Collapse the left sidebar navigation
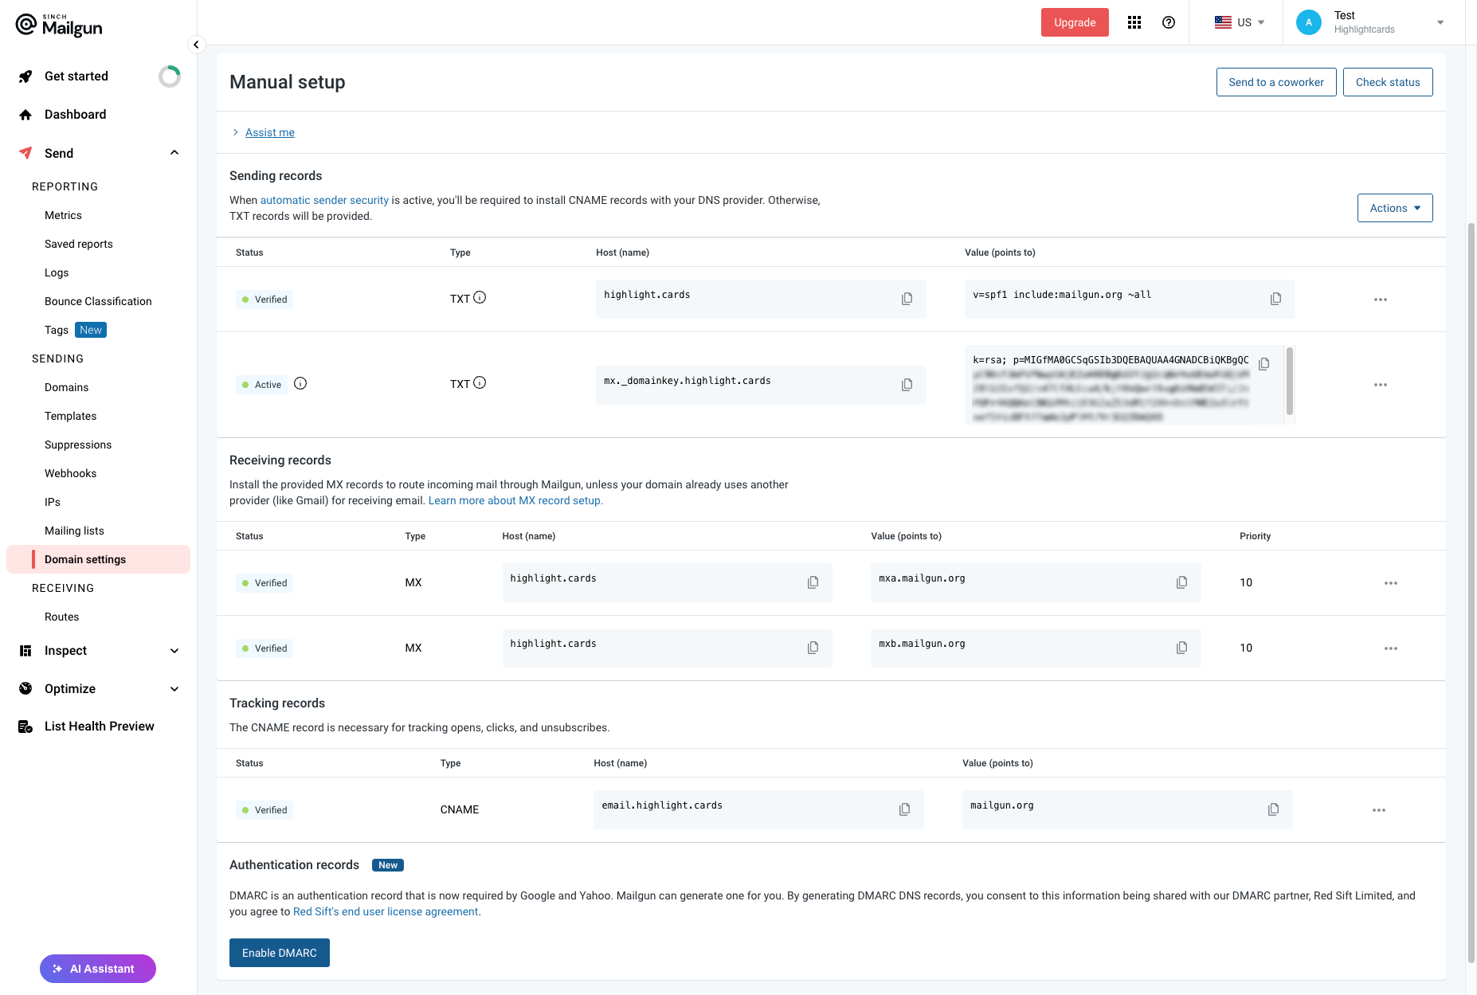Viewport: 1477px width, 995px height. [196, 45]
